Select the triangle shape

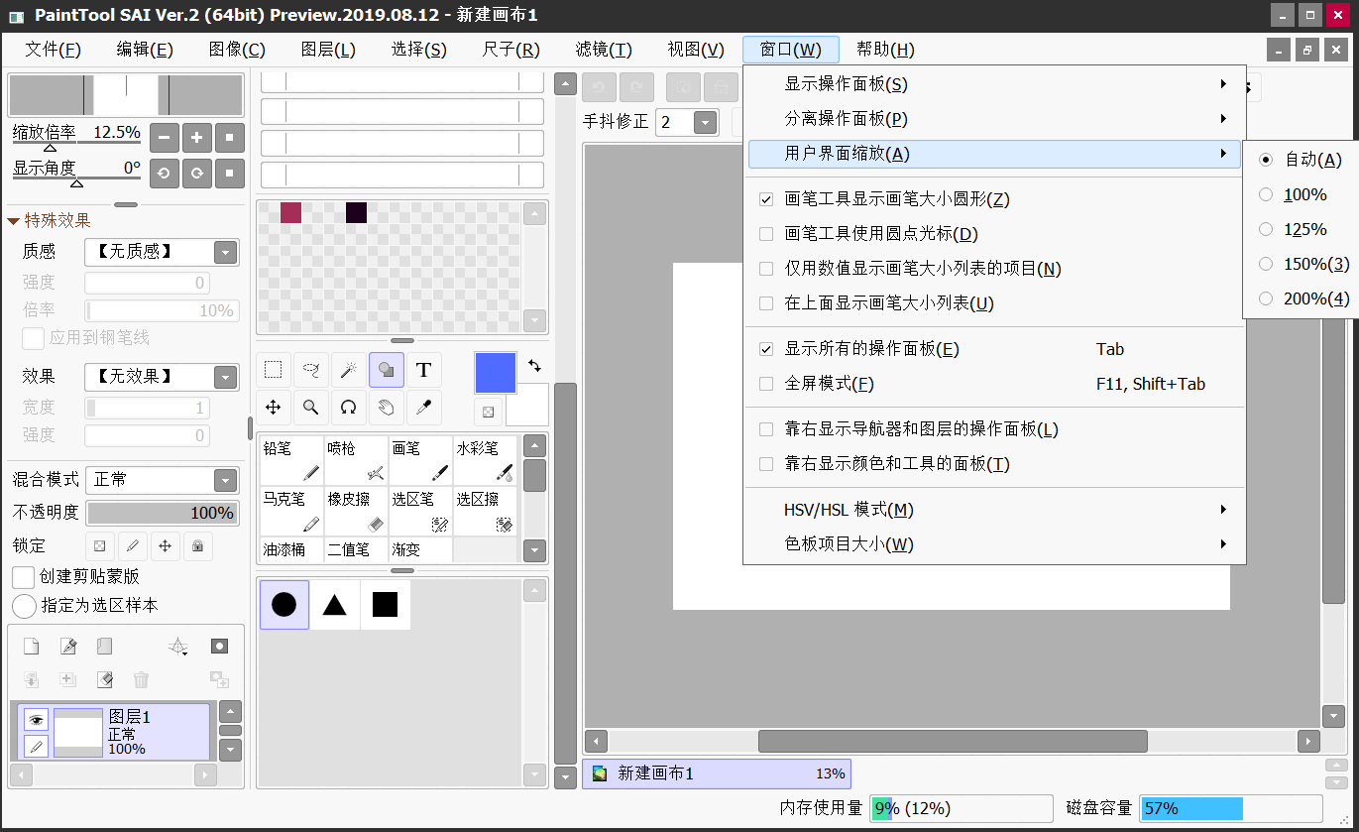(334, 605)
